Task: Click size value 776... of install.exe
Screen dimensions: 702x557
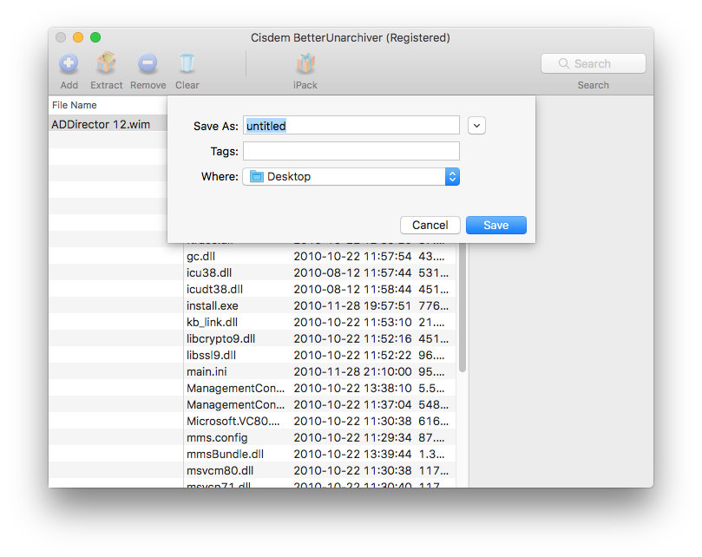Action: (x=433, y=305)
